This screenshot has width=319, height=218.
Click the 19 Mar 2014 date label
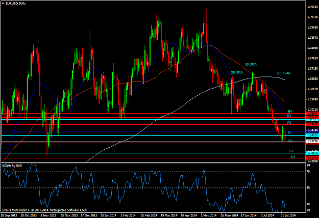coord(168,215)
